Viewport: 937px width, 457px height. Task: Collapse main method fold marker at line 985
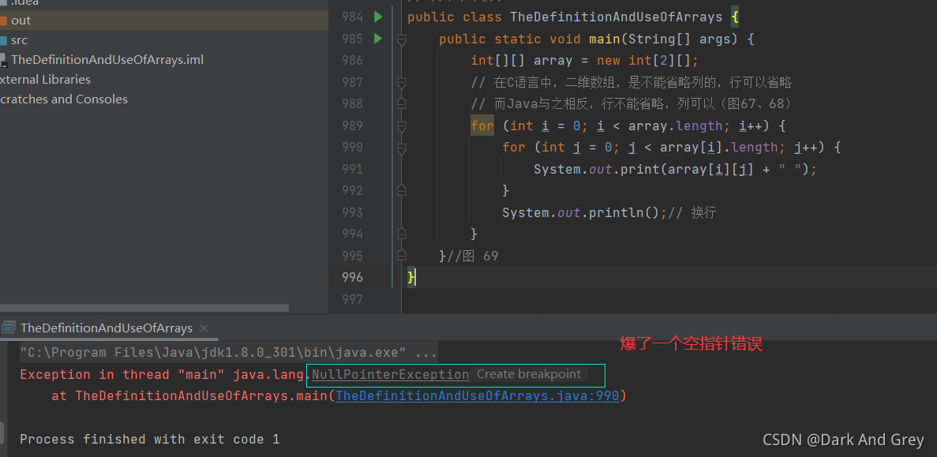coord(402,39)
